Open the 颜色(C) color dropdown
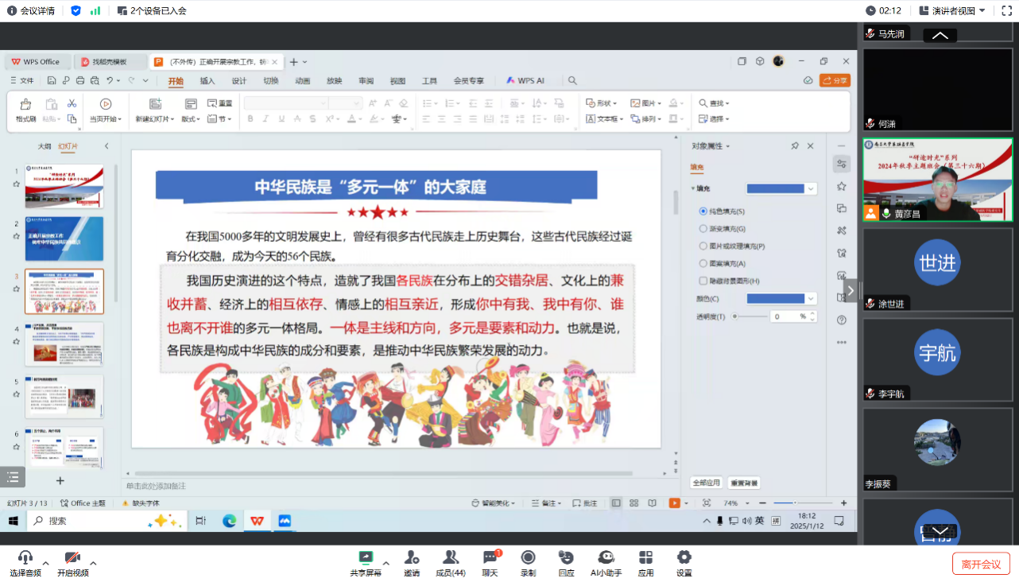This screenshot has height=582, width=1019. tap(811, 299)
